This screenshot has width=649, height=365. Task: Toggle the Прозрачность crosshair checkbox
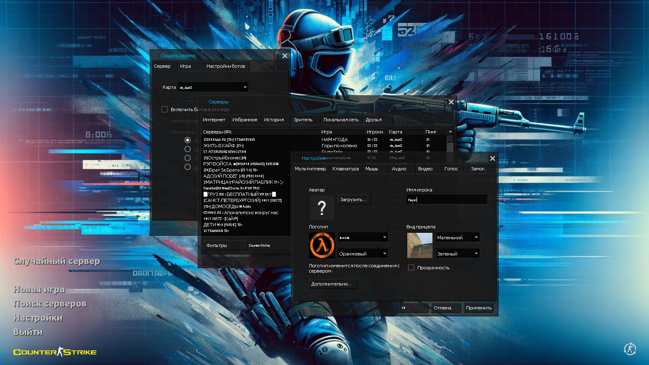coord(411,268)
